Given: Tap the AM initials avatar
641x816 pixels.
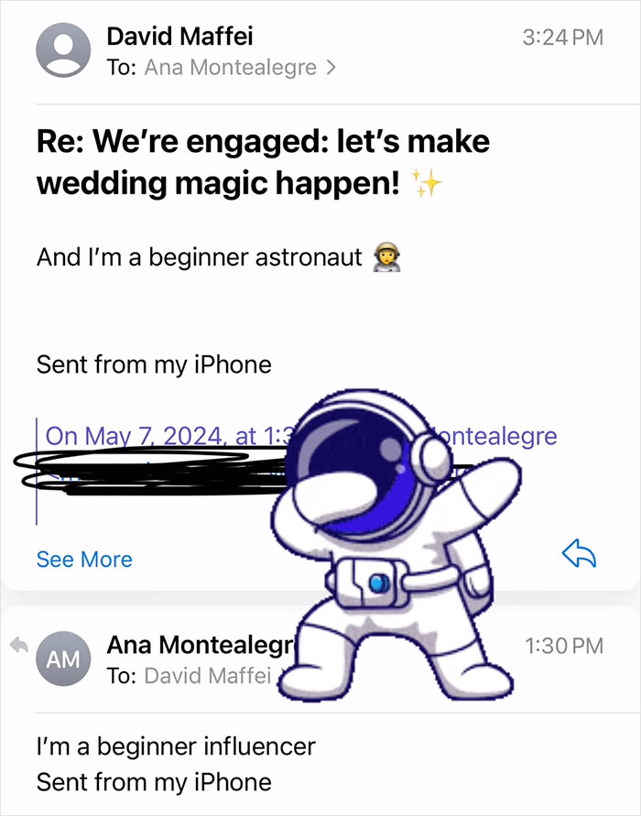Looking at the screenshot, I should (63, 658).
